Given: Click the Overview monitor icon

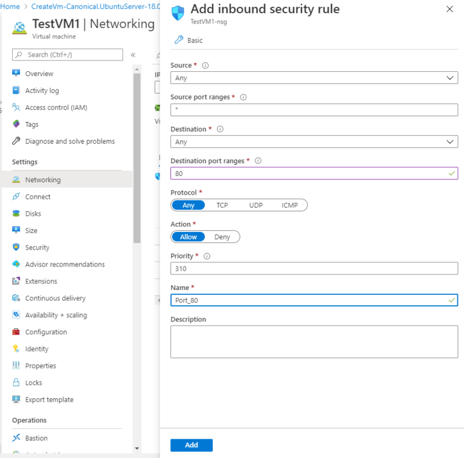Looking at the screenshot, I should (x=16, y=73).
